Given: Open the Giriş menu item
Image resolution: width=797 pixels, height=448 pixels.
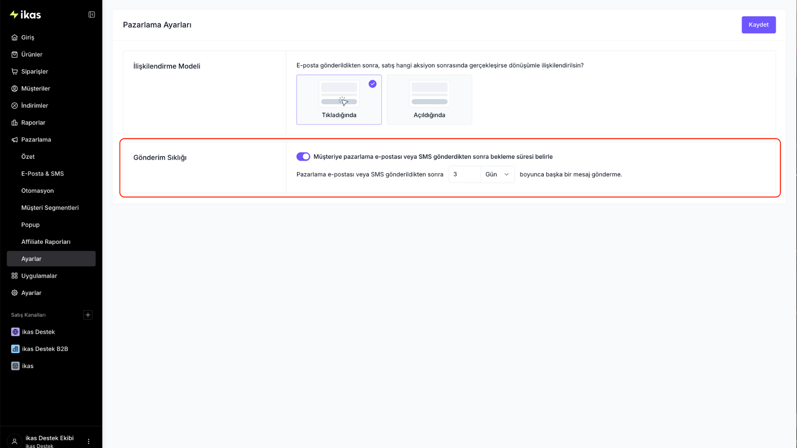Looking at the screenshot, I should tap(51, 37).
